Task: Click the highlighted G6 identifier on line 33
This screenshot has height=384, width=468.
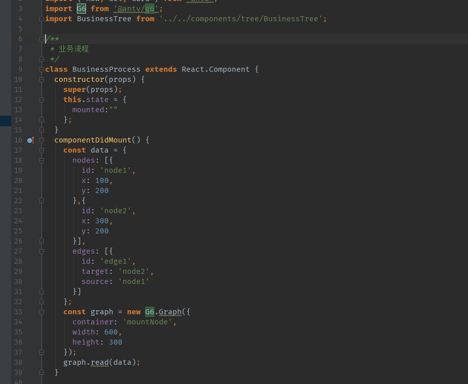Action: 150,312
